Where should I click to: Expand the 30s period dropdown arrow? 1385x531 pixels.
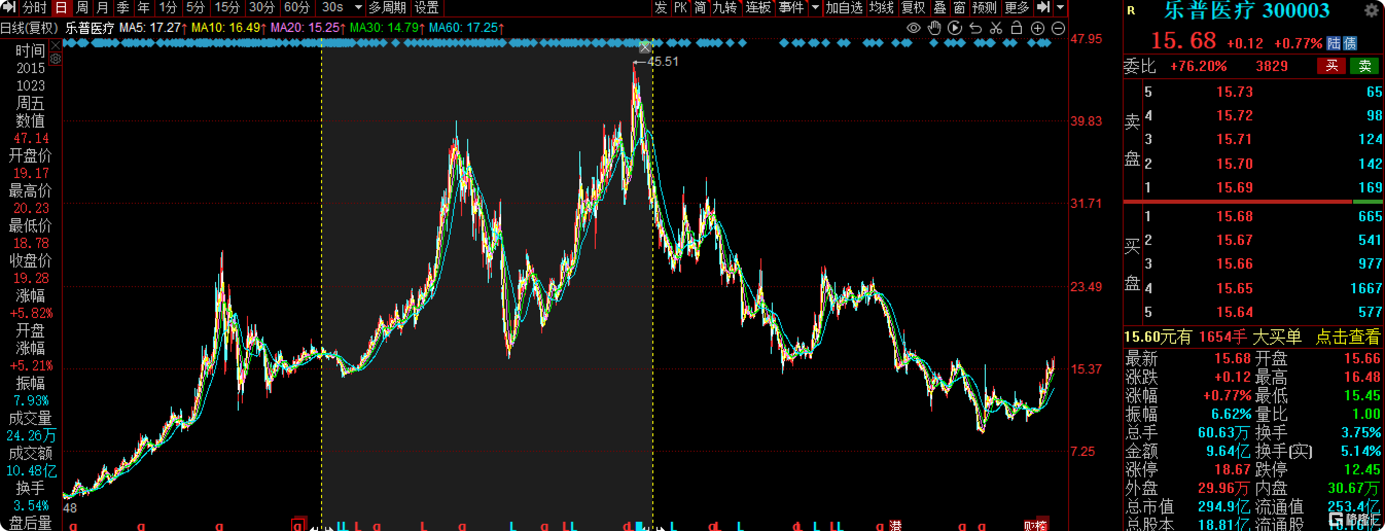coord(359,8)
